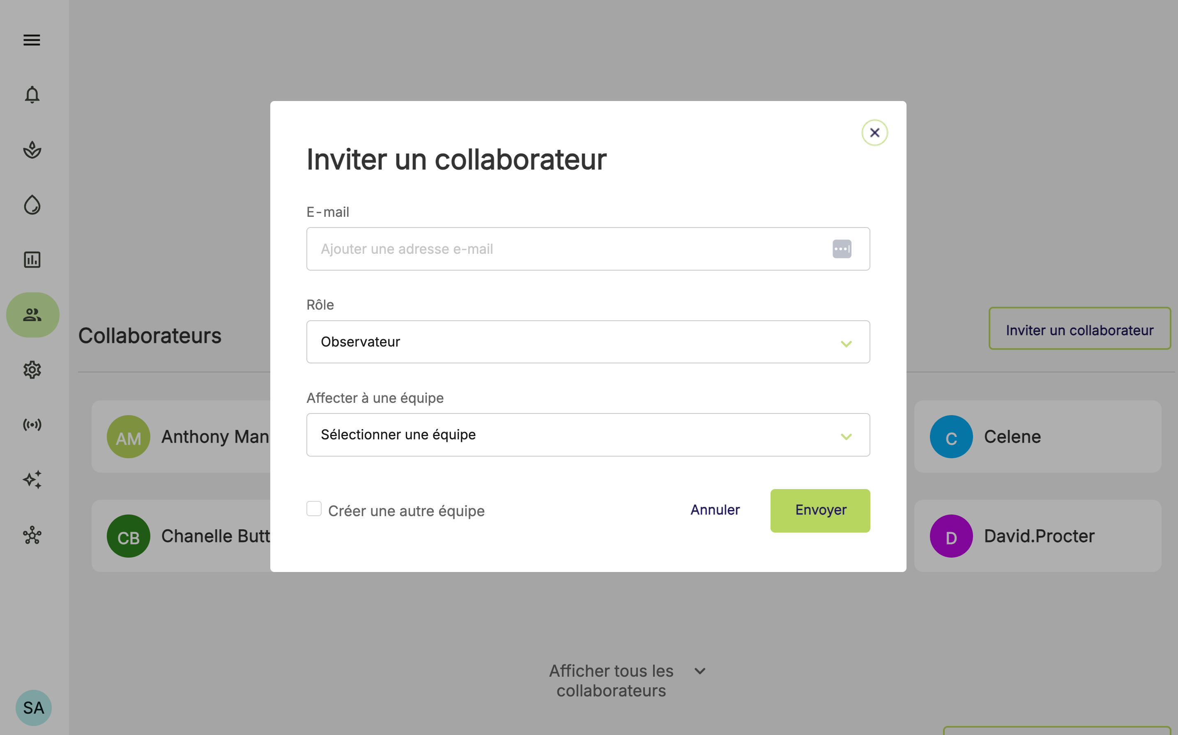The image size is (1178, 735).
Task: Open the Rôle dropdown showing Observateur
Action: click(x=588, y=342)
